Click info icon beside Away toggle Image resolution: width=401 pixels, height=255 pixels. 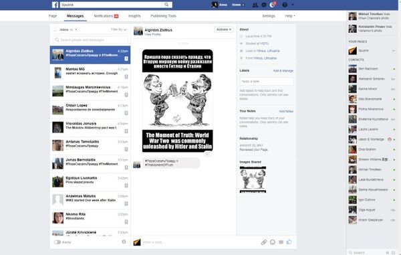[x=124, y=242]
